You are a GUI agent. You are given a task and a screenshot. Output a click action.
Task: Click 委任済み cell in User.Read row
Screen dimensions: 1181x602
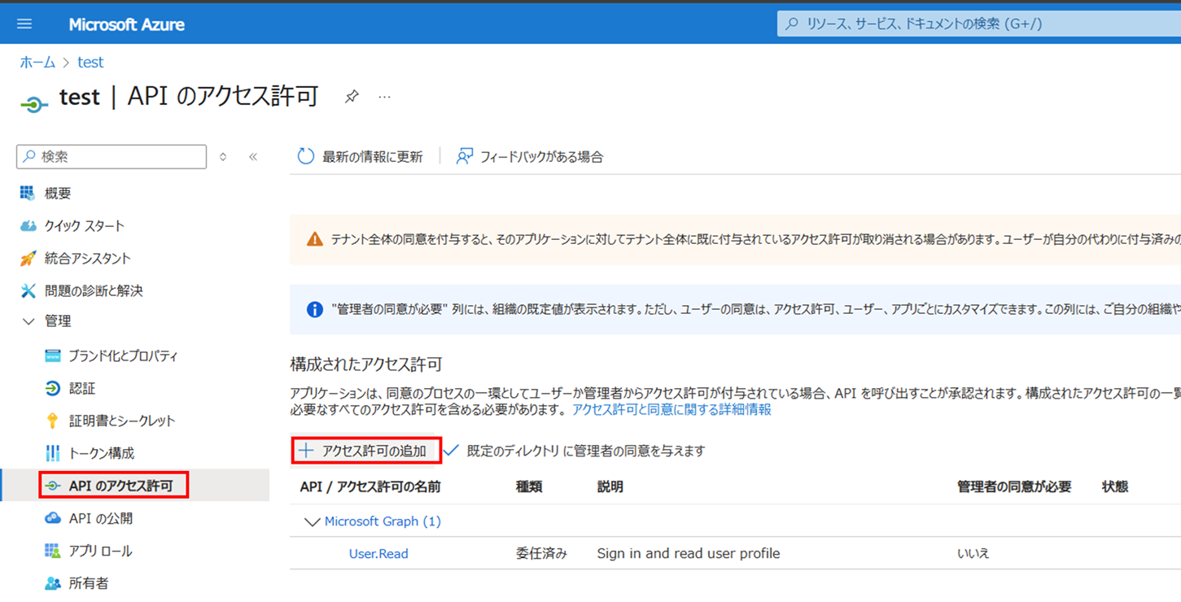(541, 554)
